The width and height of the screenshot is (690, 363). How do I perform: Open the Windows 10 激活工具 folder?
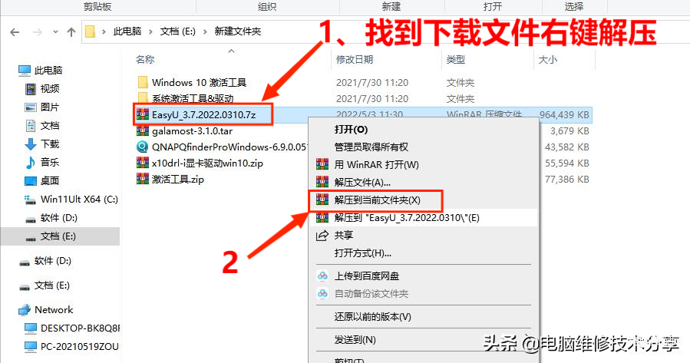199,82
